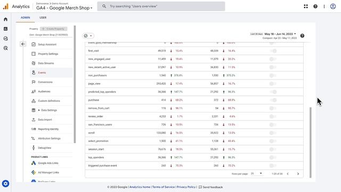This screenshot has height=192, width=341.
Task: Toggle conversion for non_purchasers
Action: 273,76
